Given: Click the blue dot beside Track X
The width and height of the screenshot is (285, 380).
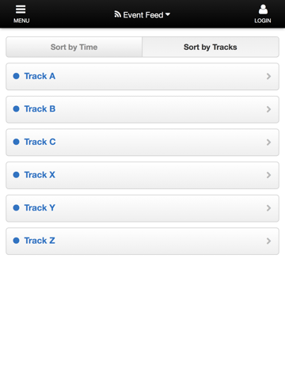Looking at the screenshot, I should pyautogui.click(x=17, y=175).
